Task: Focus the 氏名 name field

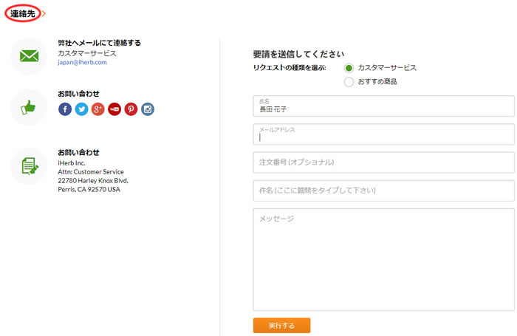Action: 383,106
